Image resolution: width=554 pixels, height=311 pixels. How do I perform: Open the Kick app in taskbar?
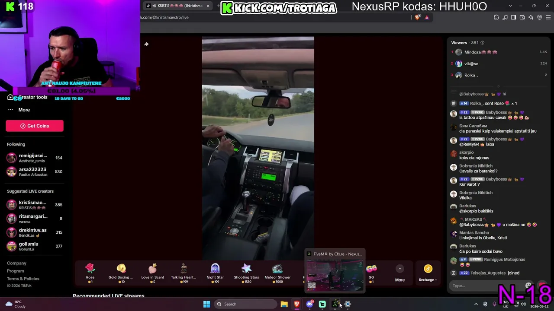pos(322,304)
